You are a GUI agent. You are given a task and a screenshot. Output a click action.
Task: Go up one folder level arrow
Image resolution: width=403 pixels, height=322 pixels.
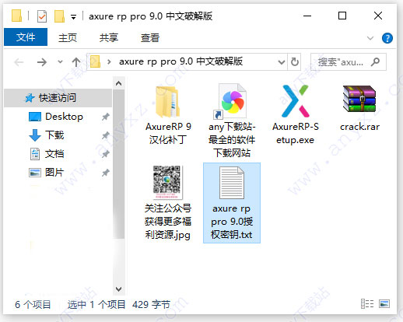75,62
